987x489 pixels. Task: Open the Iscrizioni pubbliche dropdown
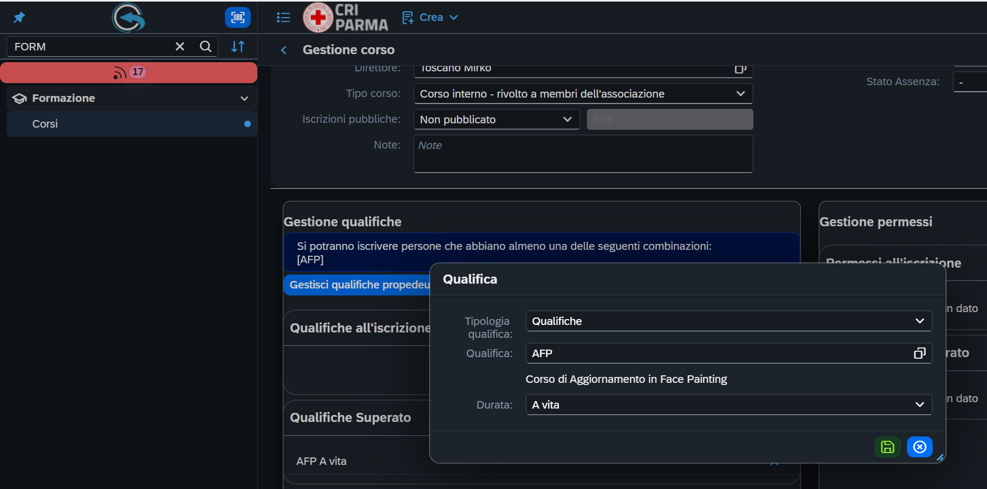tap(497, 120)
